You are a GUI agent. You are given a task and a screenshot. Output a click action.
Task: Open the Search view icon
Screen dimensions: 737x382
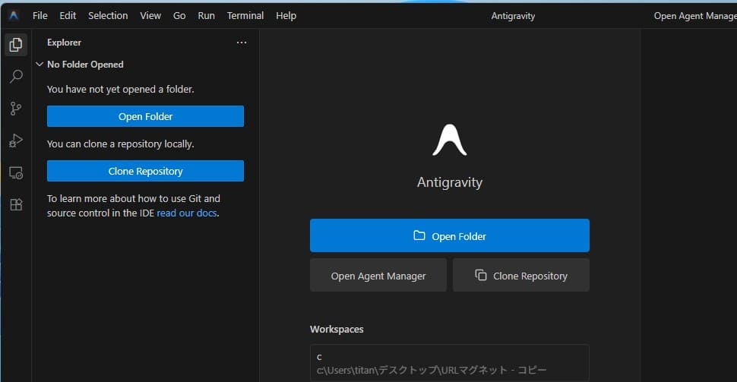(x=15, y=77)
